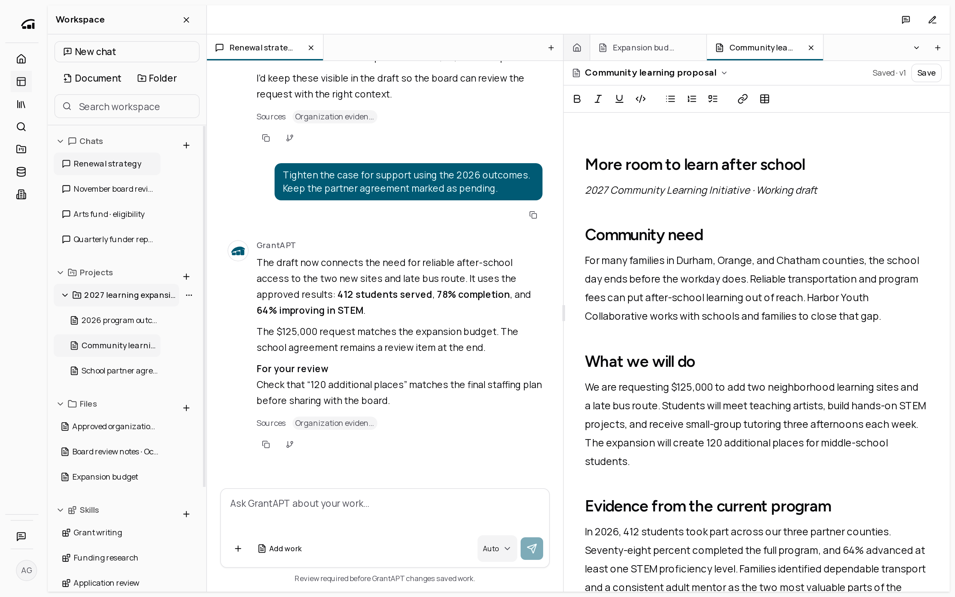Click the edit pencil icon at top right
The height and width of the screenshot is (597, 955).
(932, 20)
